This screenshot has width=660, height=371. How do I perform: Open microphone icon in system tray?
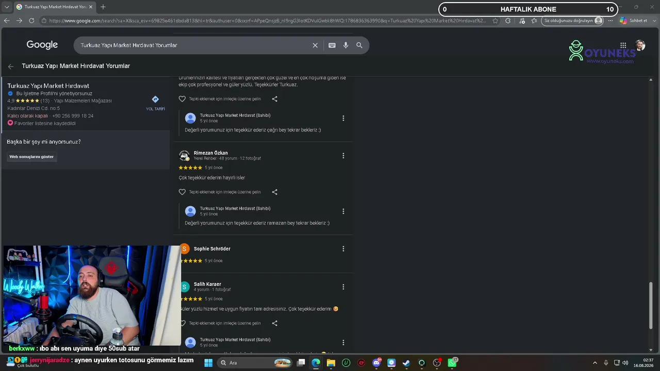click(606, 363)
